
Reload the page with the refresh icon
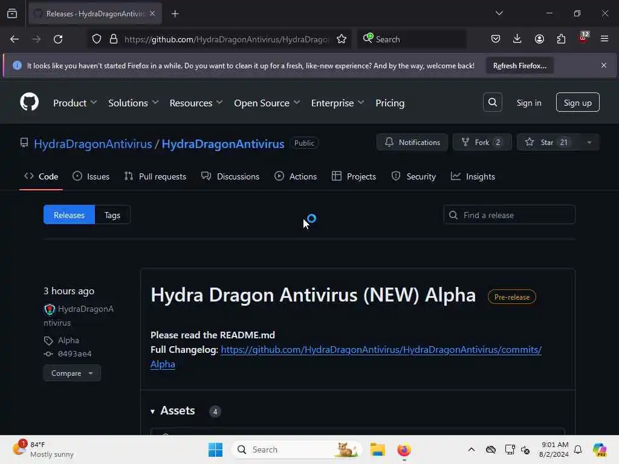[x=58, y=39]
